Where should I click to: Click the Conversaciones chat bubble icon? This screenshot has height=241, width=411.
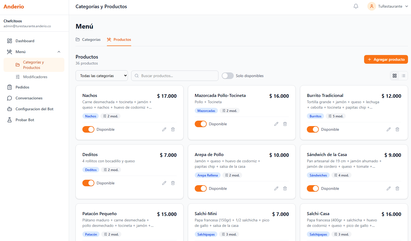click(10, 98)
